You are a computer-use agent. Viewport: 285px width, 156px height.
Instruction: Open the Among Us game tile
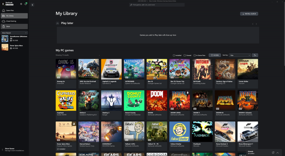pyautogui.click(x=66, y=74)
